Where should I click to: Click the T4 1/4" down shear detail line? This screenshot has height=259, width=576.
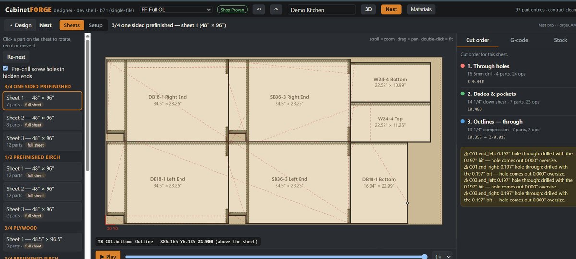(x=503, y=102)
